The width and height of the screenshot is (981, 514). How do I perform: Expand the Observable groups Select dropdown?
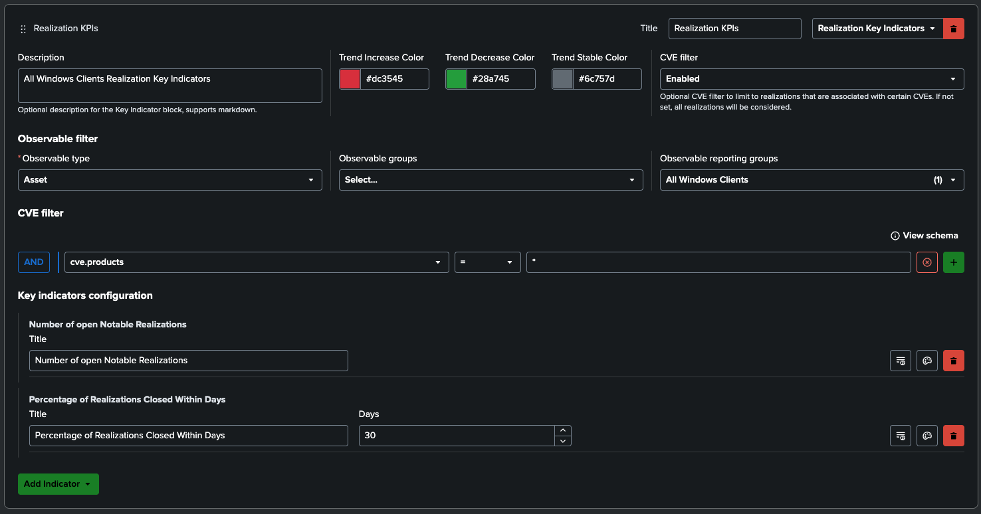(490, 179)
